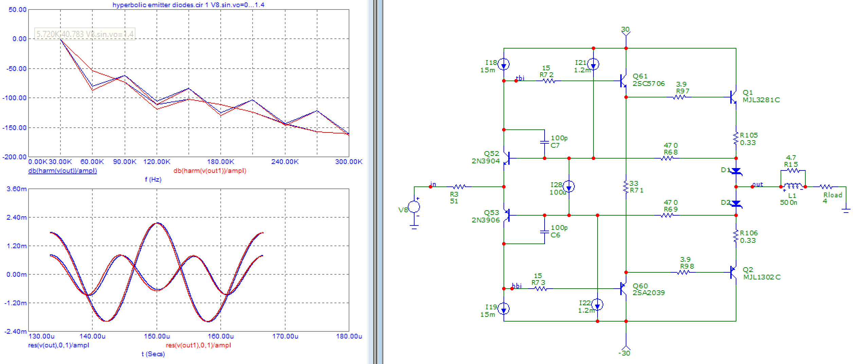Click the 2N3906 model name text
Viewport: 861px width, 364px height.
point(486,220)
